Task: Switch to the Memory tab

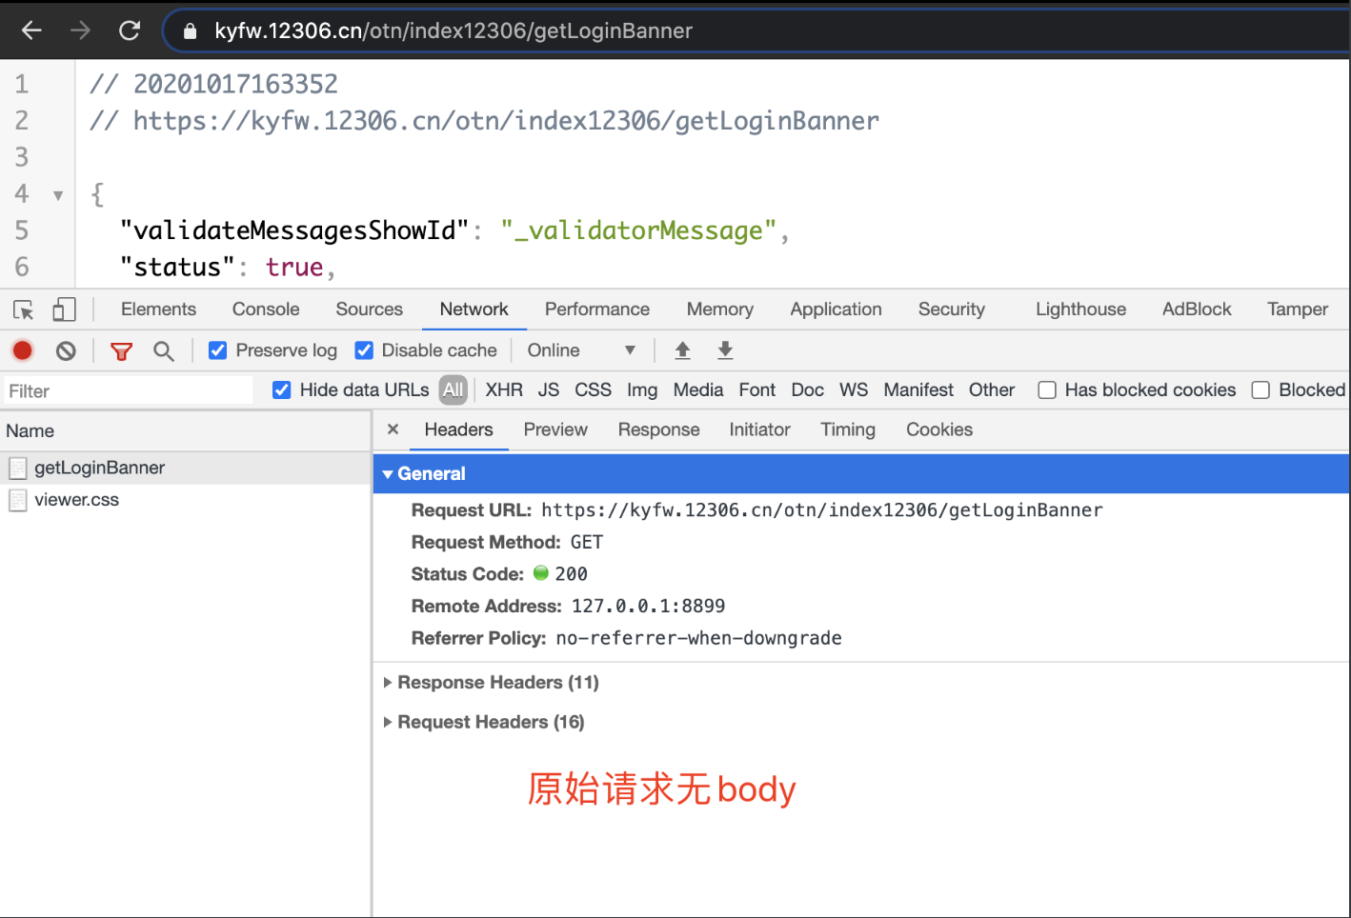Action: pos(719,309)
